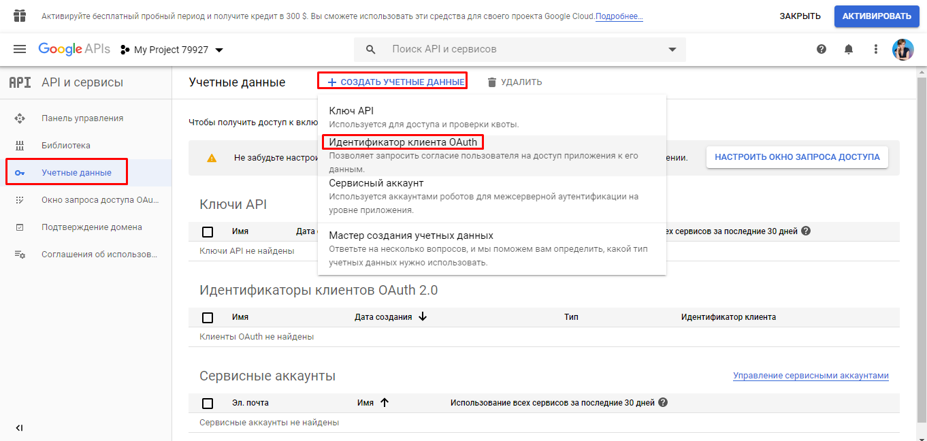Open the three-dot settings menu
The image size is (927, 441).
[876, 49]
